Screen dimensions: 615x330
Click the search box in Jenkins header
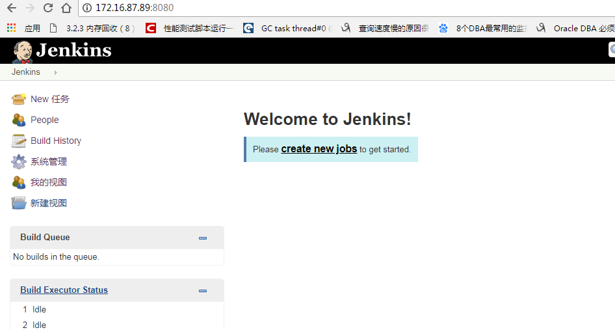click(x=612, y=49)
